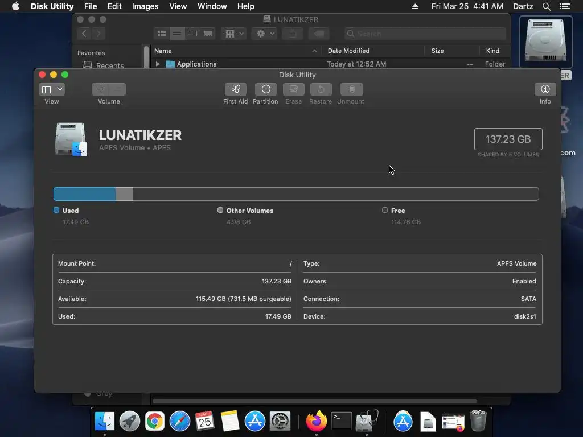Open Google Chrome from the Dock

(155, 421)
